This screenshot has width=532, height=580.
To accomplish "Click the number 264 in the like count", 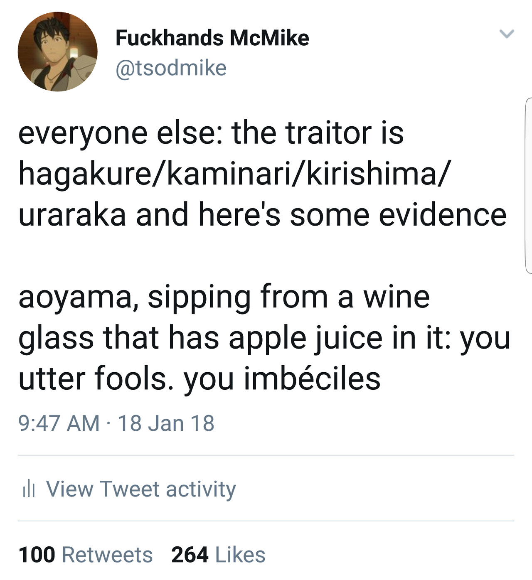I will pyautogui.click(x=190, y=555).
